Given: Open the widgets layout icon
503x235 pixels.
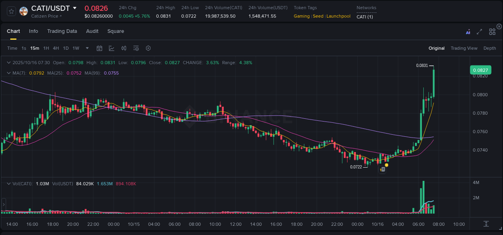Looking at the screenshot, I should [x=492, y=32].
